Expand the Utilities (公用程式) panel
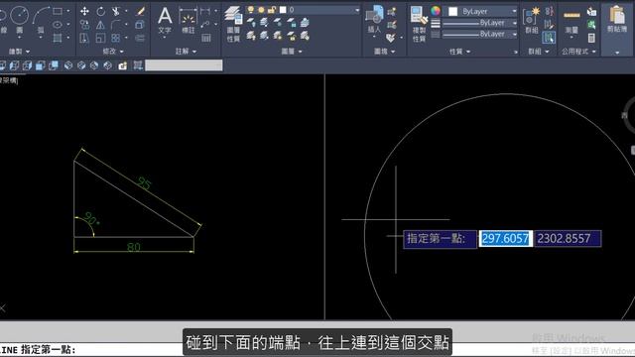 (578, 52)
